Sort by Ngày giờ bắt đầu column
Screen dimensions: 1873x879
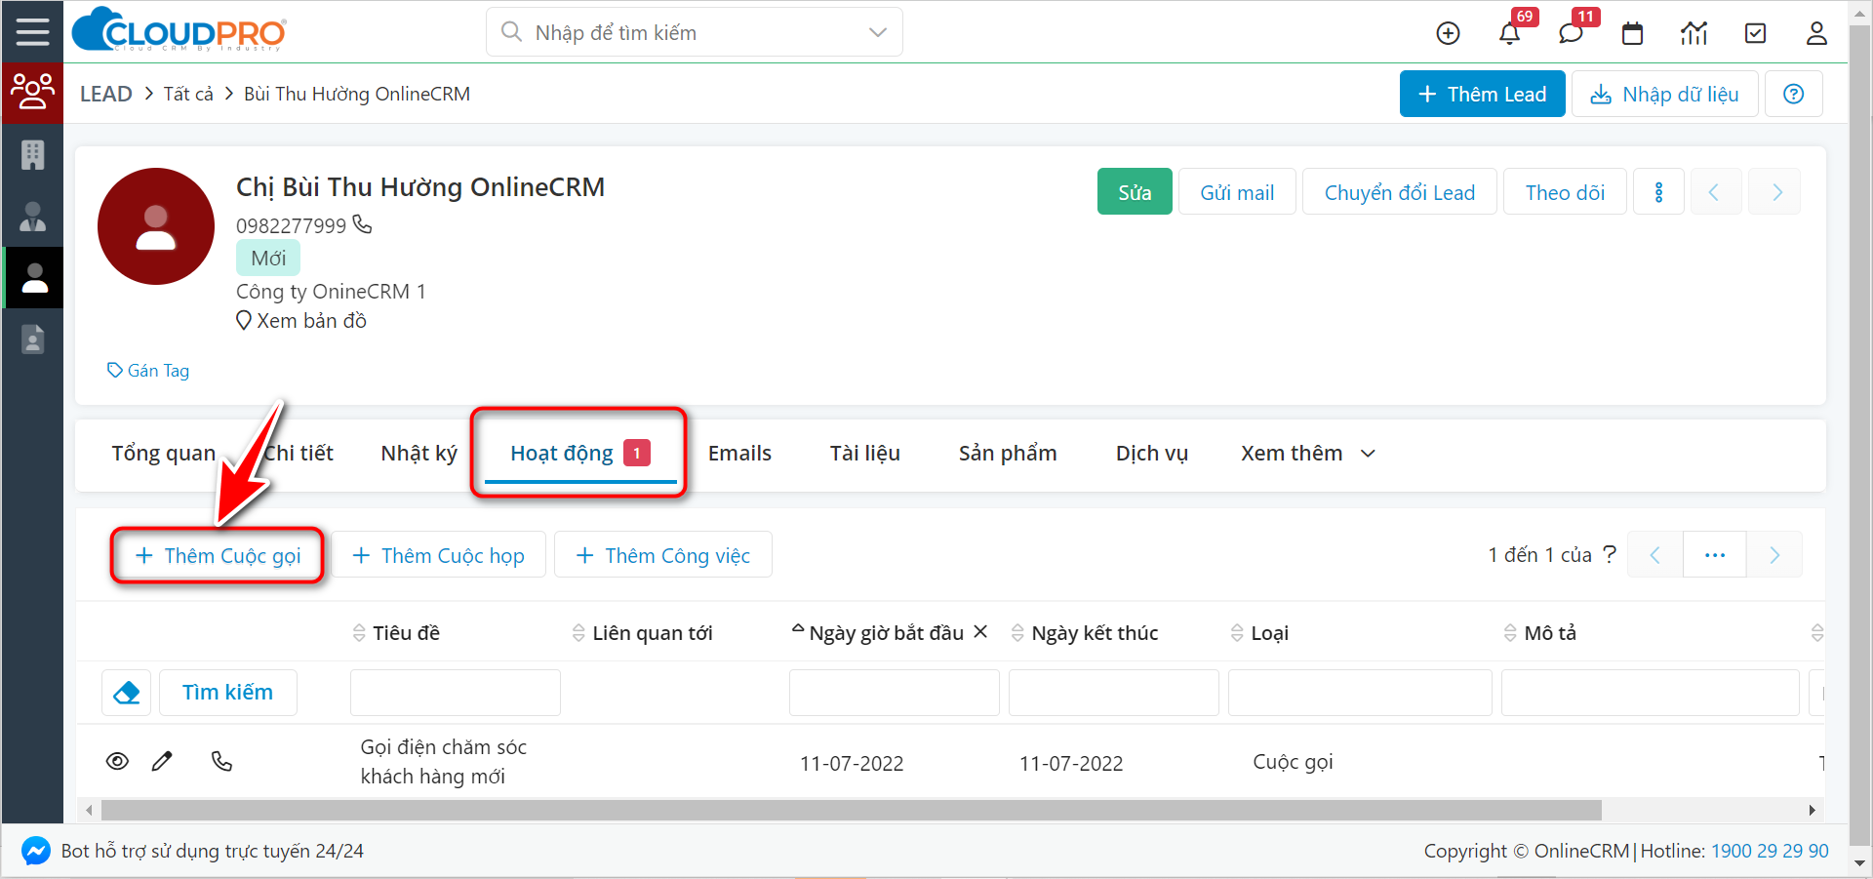point(877,633)
